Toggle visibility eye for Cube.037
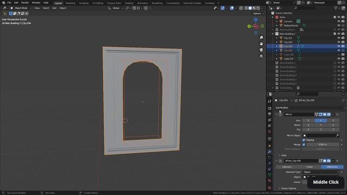This screenshot has width=347, height=195. (x=338, y=59)
